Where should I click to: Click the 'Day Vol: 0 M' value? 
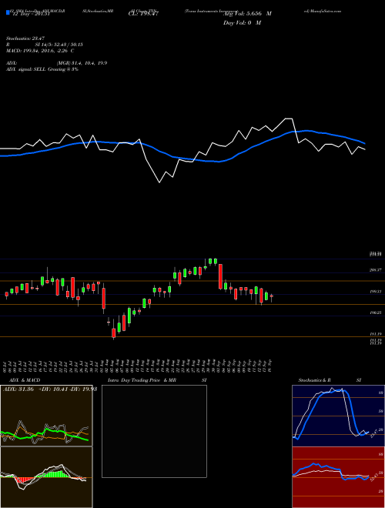point(242,23)
